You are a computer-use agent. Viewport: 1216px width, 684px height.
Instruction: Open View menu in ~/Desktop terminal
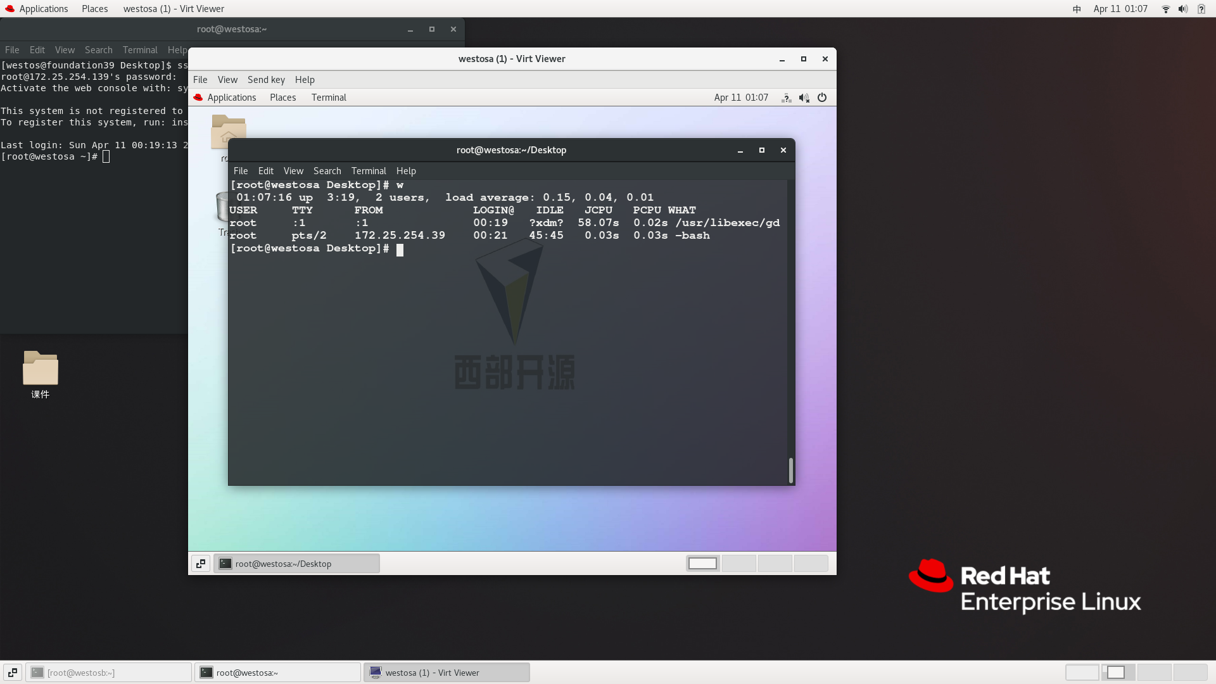(x=293, y=171)
